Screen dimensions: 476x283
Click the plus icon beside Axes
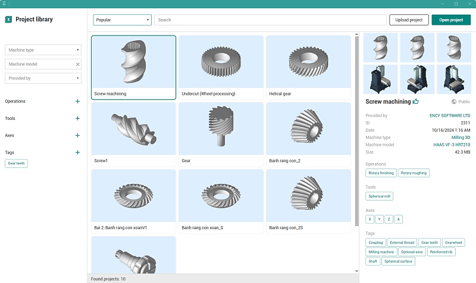[77, 135]
